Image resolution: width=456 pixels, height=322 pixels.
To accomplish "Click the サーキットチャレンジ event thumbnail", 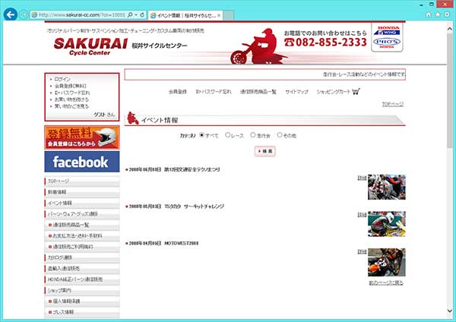I will (x=387, y=224).
